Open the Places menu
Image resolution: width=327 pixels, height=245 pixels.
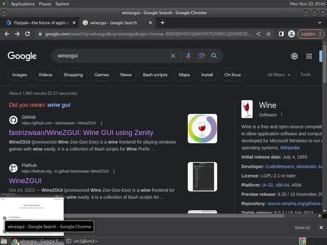point(45,4)
